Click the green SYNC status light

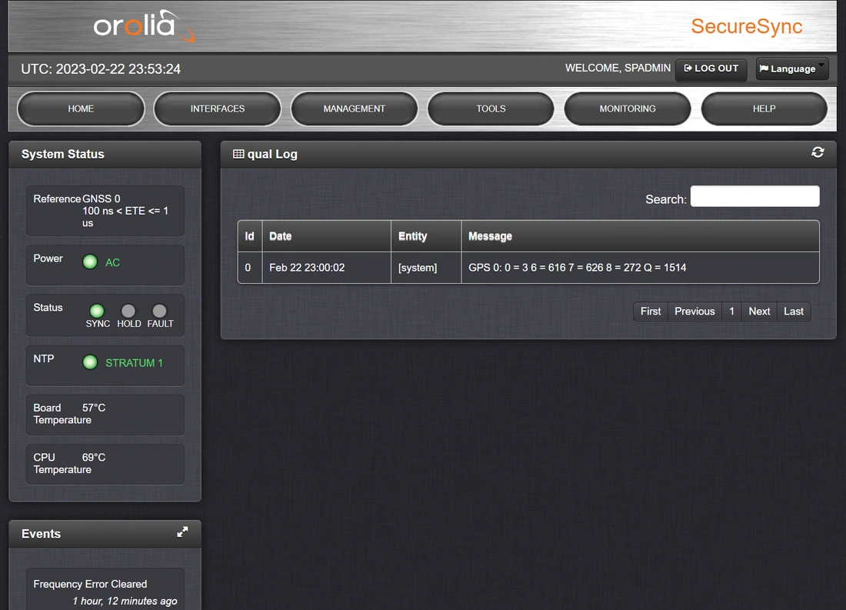tap(97, 311)
